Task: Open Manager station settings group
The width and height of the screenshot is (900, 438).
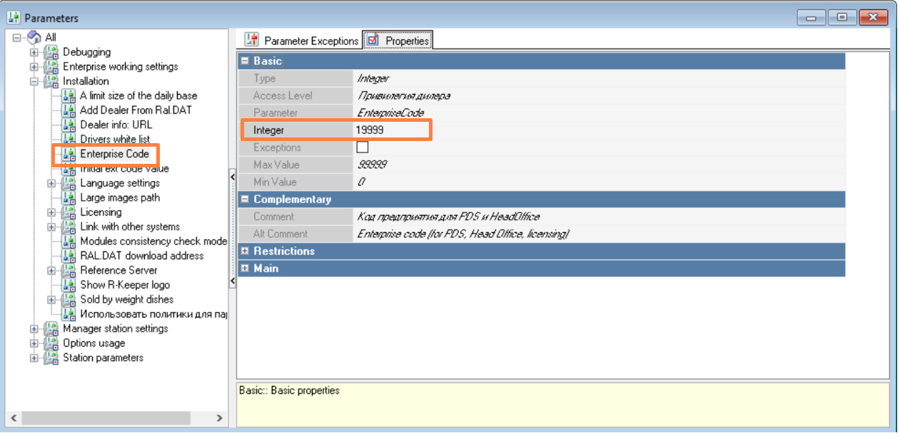Action: tap(115, 328)
